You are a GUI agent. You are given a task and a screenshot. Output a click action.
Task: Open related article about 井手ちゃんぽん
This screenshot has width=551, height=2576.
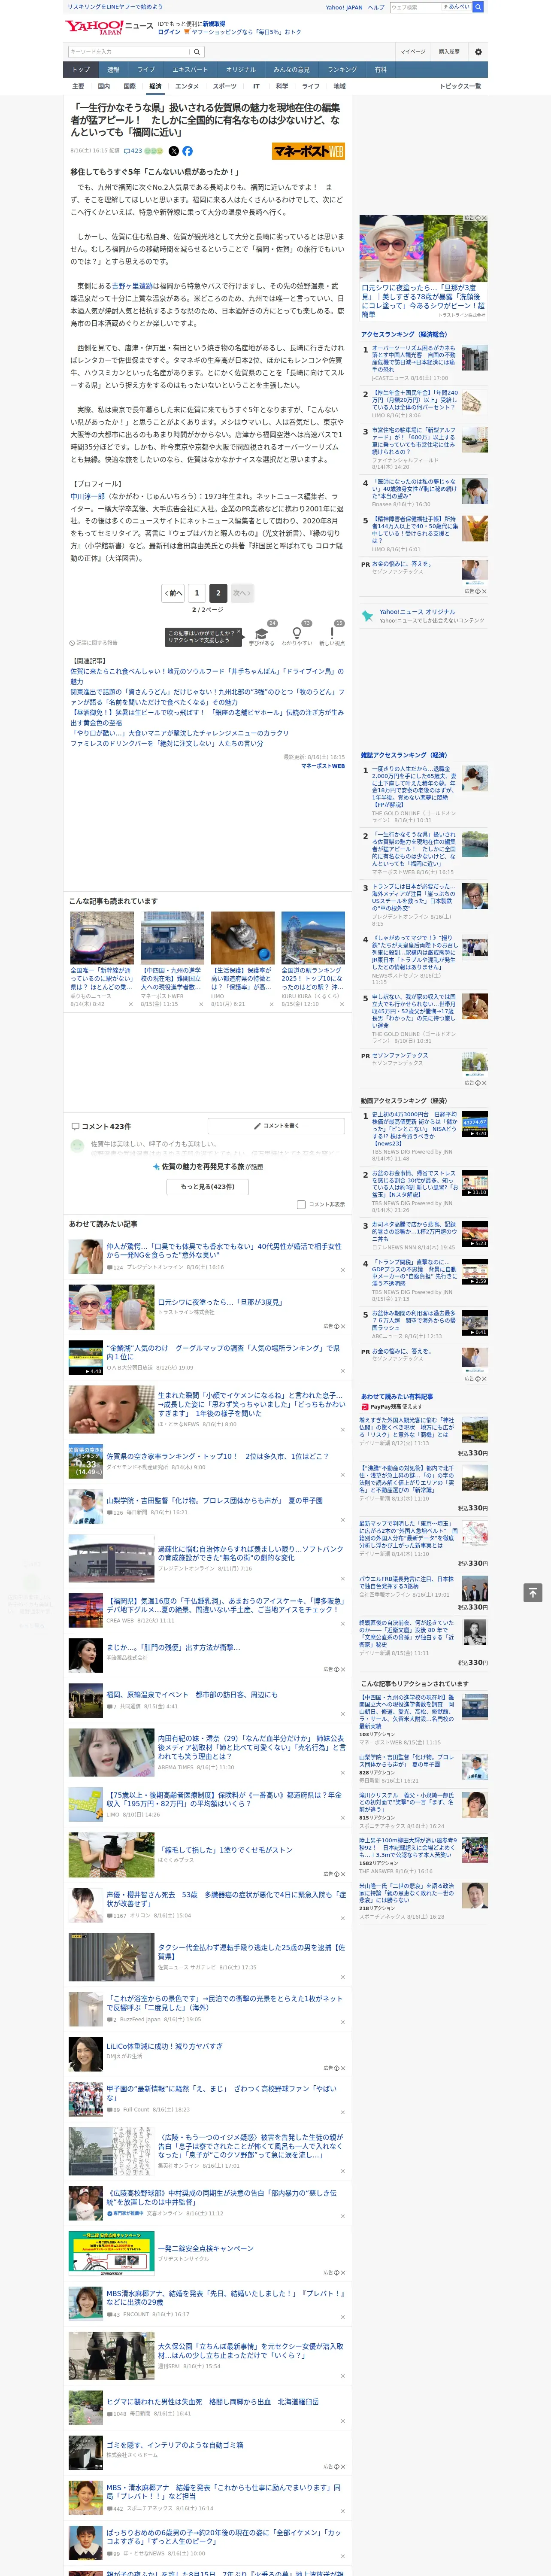pyautogui.click(x=207, y=677)
